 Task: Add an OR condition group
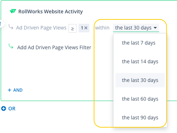[x=8, y=109]
